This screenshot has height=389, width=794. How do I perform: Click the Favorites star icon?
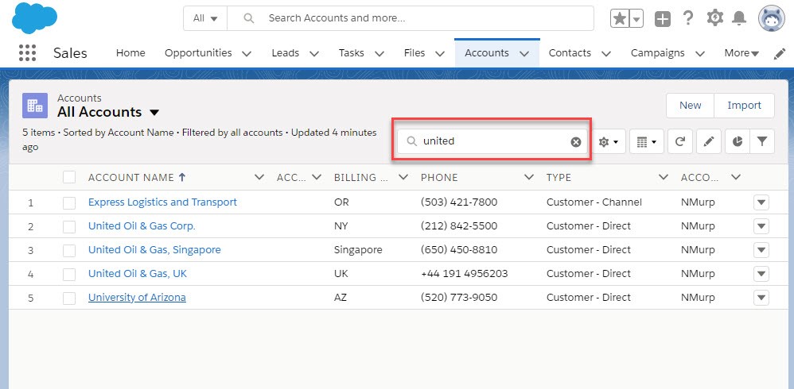tap(619, 19)
